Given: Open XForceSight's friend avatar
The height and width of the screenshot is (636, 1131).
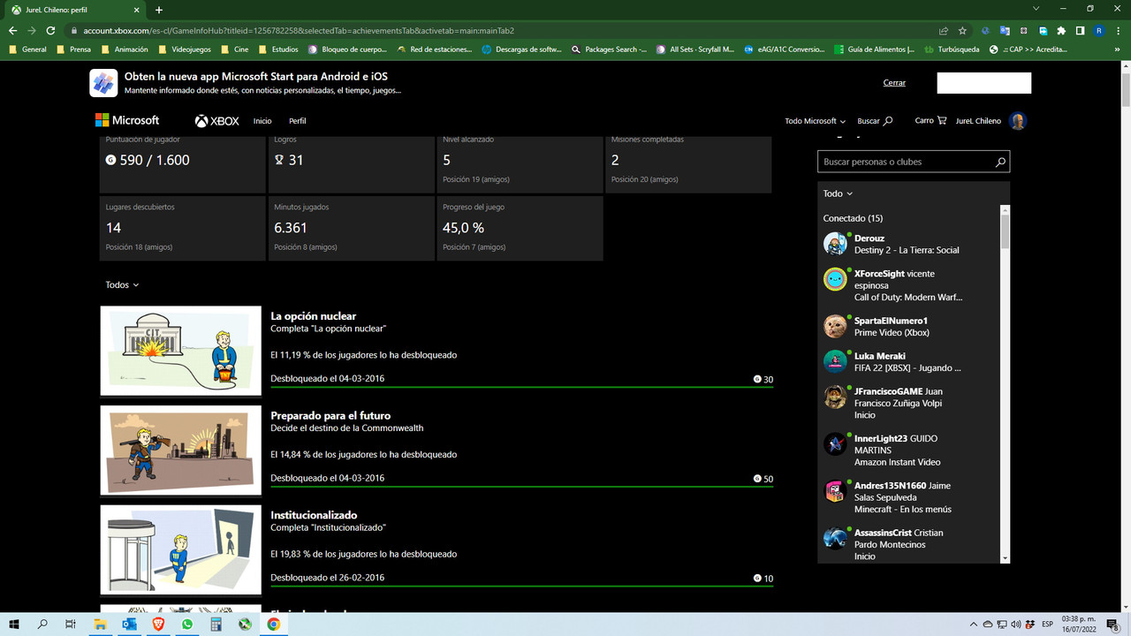Looking at the screenshot, I should [835, 279].
